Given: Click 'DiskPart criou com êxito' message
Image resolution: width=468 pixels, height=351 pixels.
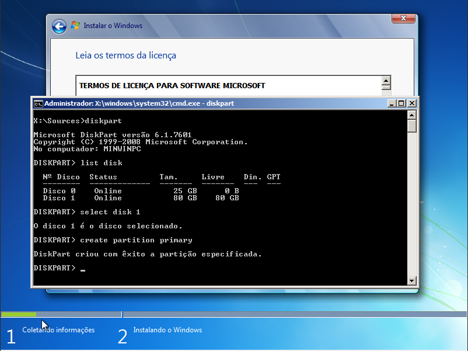Looking at the screenshot, I should [x=148, y=254].
